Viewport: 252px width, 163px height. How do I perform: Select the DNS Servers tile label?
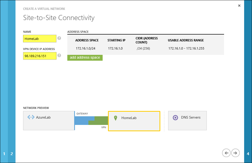[191, 118]
